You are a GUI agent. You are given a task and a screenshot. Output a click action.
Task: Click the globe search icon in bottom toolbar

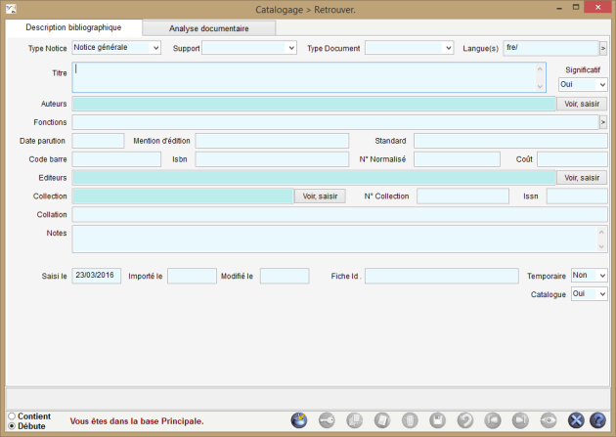(x=299, y=420)
